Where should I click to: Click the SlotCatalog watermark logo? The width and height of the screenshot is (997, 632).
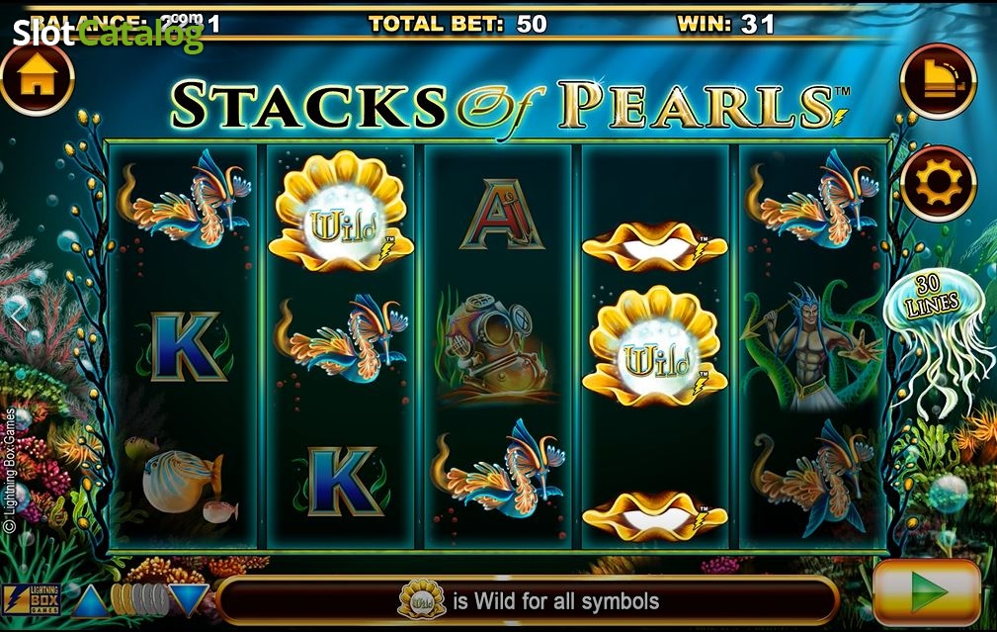tap(108, 33)
